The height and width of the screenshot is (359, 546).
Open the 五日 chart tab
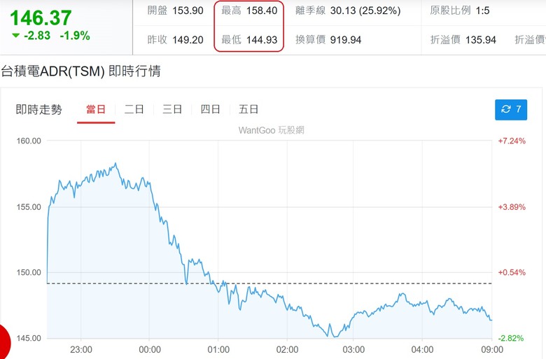pos(248,110)
